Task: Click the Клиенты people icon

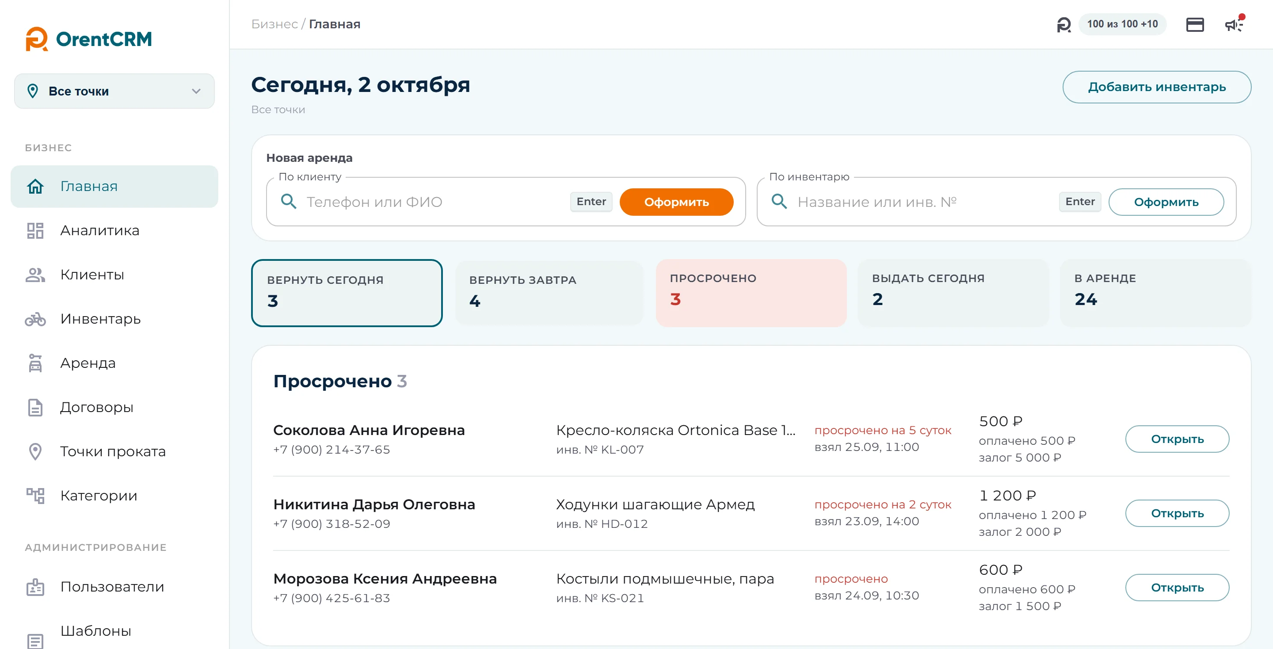Action: [x=35, y=275]
